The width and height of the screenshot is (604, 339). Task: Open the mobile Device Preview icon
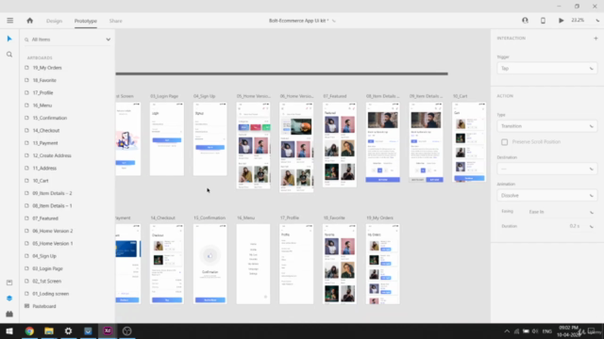tap(543, 21)
